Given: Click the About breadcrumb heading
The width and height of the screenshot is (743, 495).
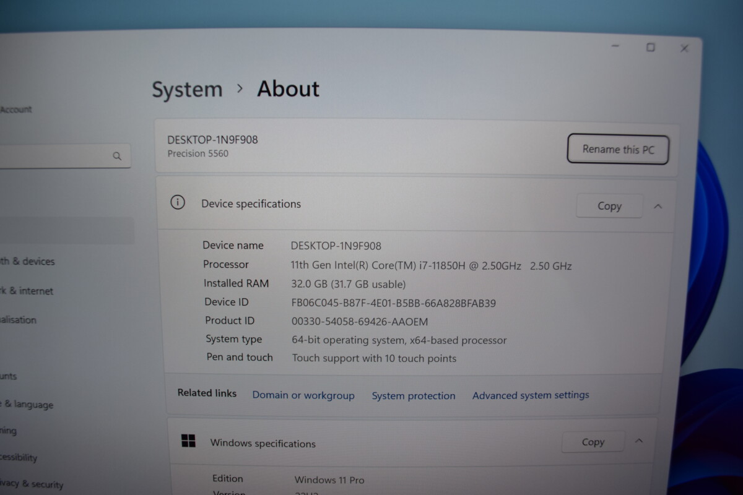Looking at the screenshot, I should click(289, 89).
